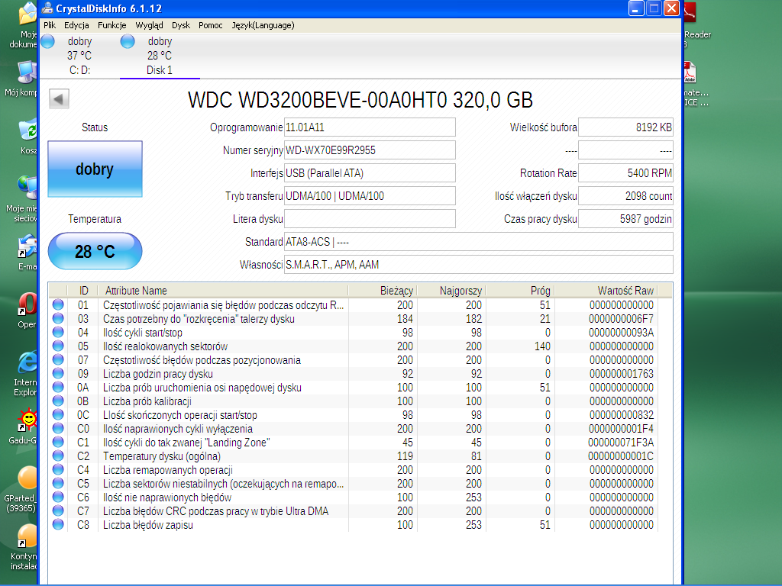Select the row 'Ilość realokowanych sektorów'
Viewport: 782px width, 586px height.
point(354,346)
